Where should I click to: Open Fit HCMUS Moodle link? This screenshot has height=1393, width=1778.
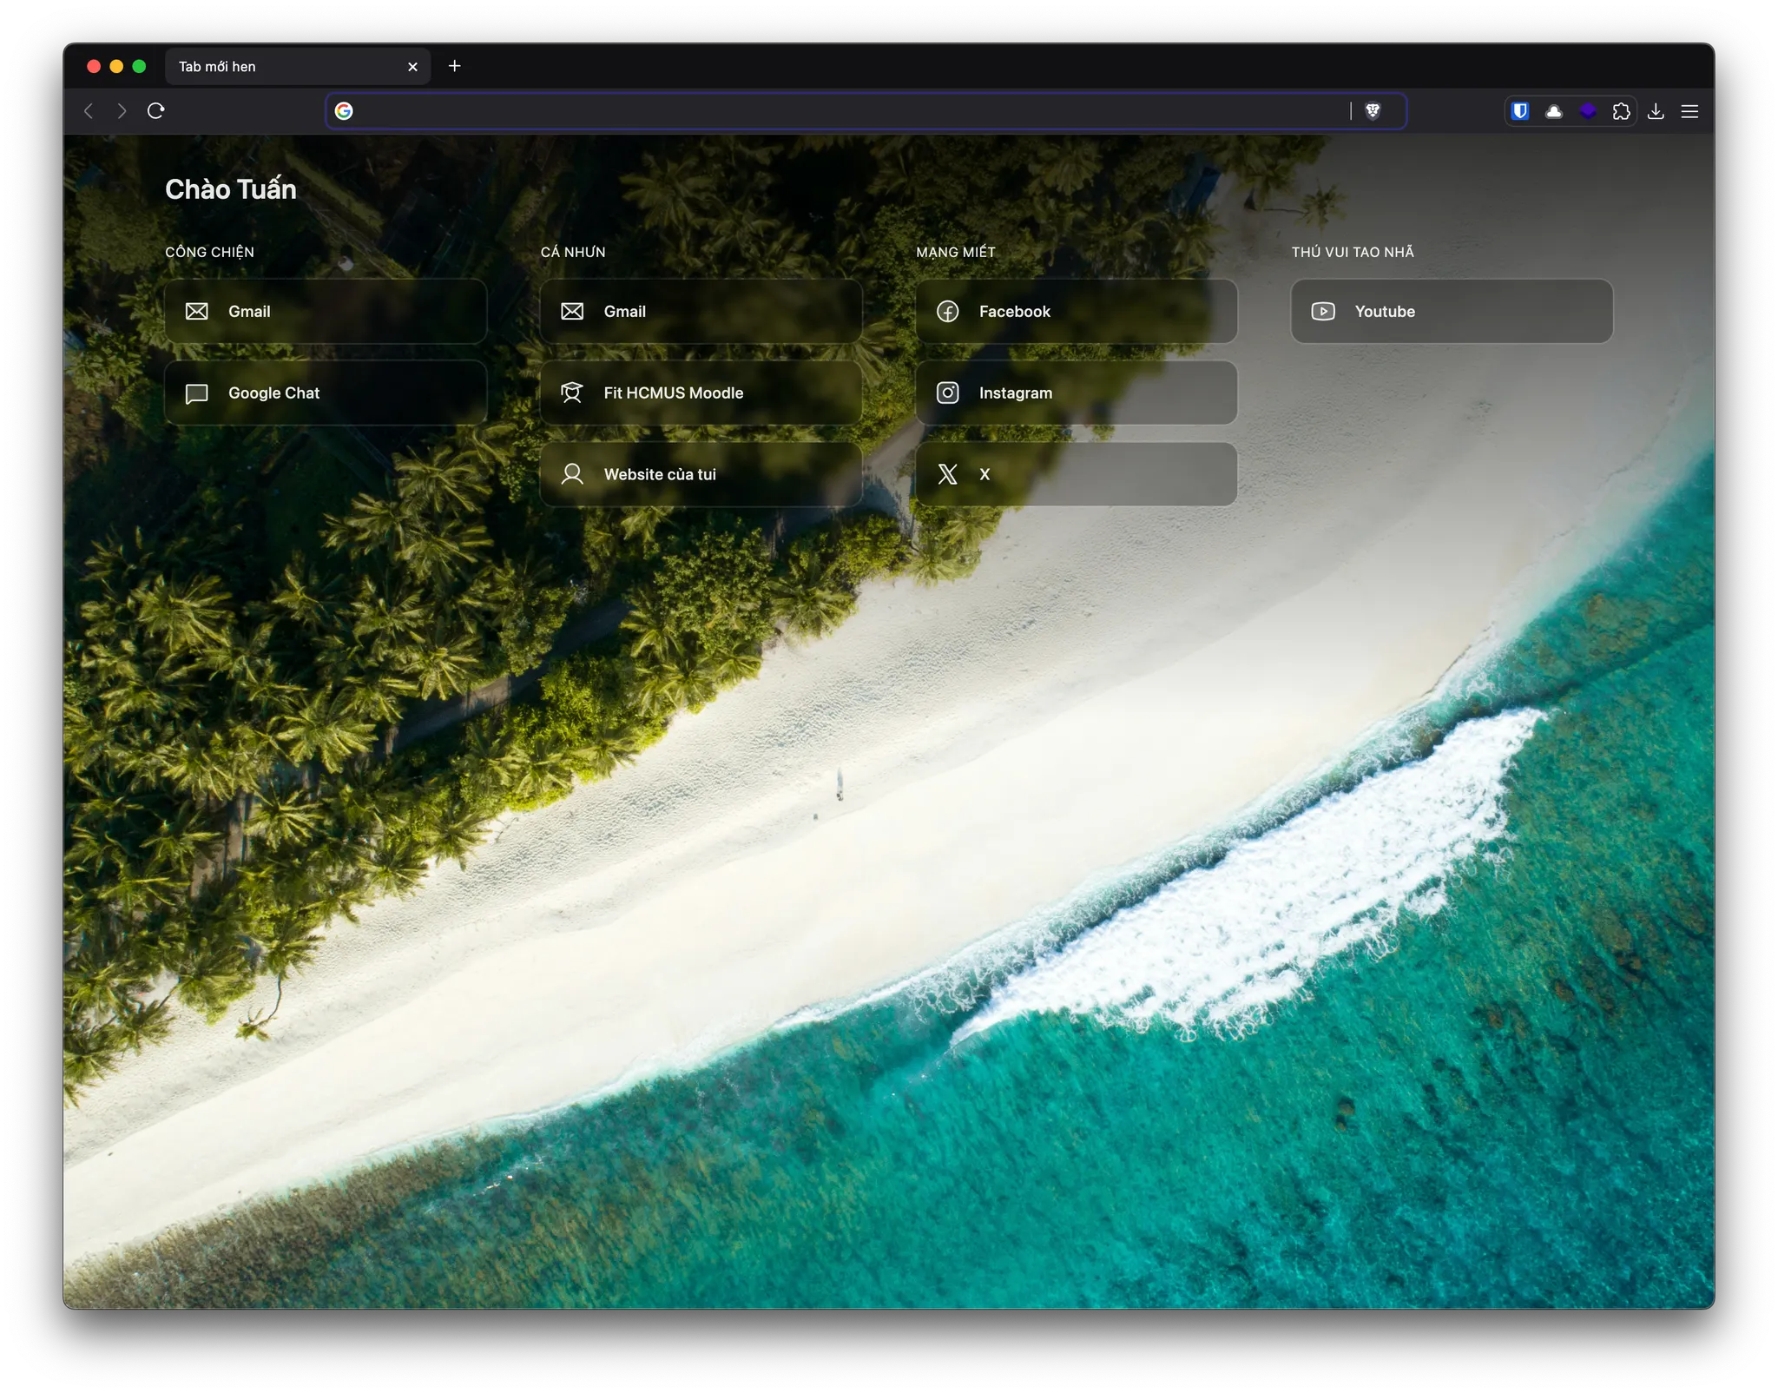pyautogui.click(x=700, y=393)
